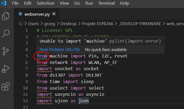Click 'network' module name on line 6
184x109 pixels.
point(59,62)
